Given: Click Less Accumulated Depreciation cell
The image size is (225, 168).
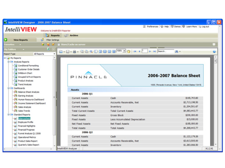Looking at the screenshot, I should [128, 119].
